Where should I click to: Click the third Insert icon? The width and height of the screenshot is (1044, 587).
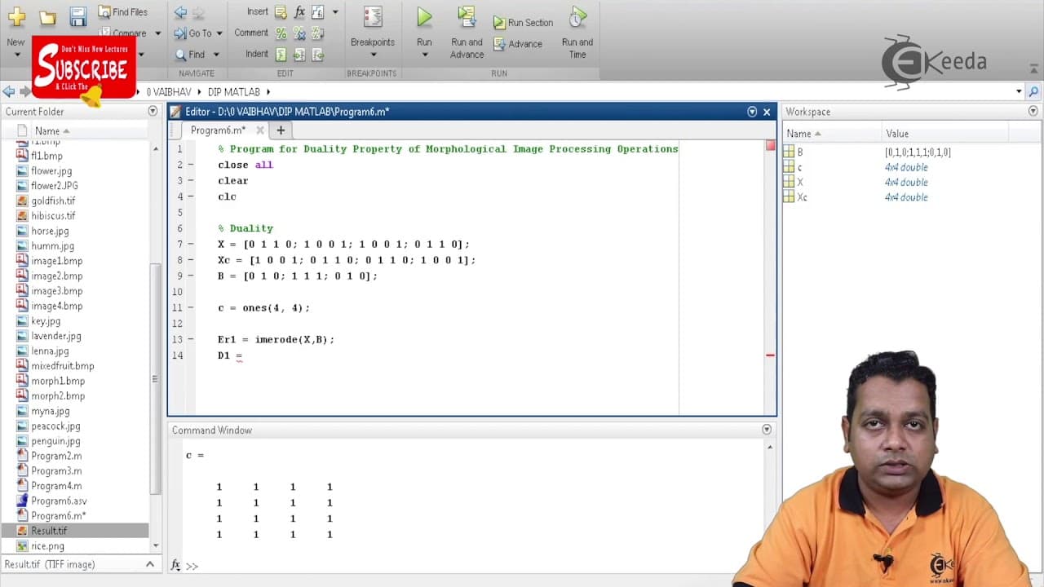pyautogui.click(x=317, y=11)
